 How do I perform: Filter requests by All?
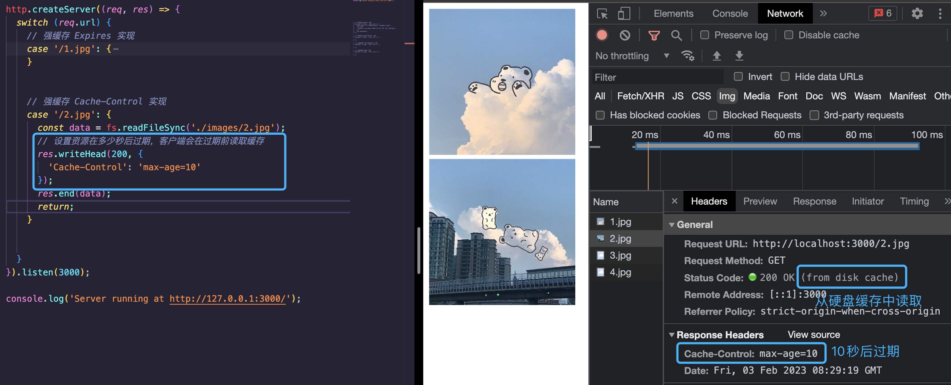click(x=599, y=96)
